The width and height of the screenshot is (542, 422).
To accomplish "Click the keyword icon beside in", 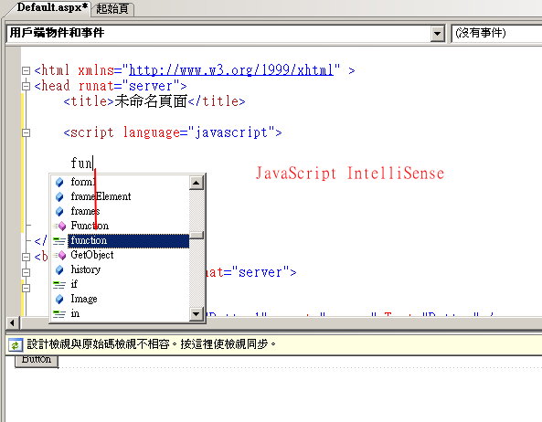I will pos(59,313).
